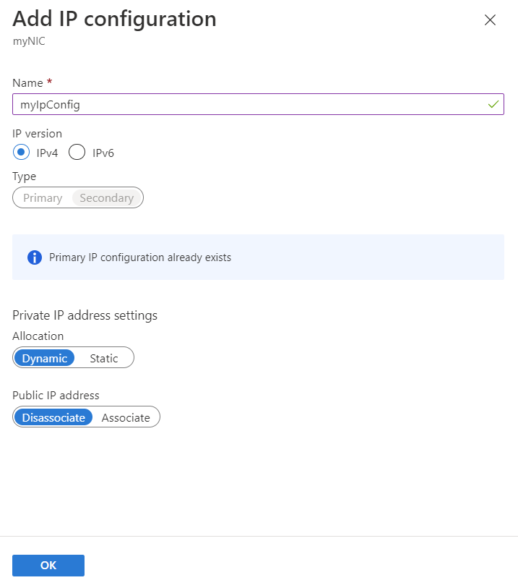Click into the Name text field
The width and height of the screenshot is (518, 588).
click(x=246, y=105)
